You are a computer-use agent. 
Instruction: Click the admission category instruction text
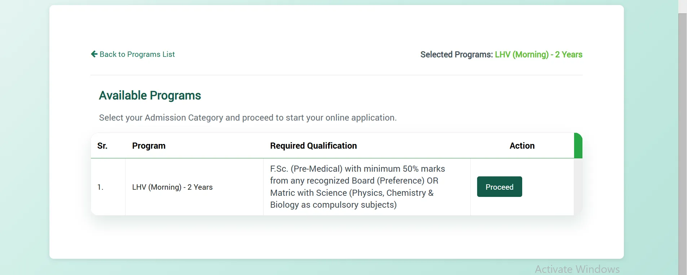[248, 117]
